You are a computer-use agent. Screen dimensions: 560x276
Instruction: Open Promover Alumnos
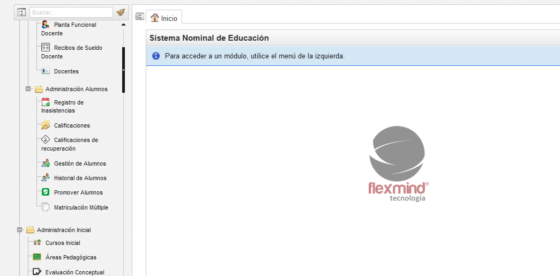pyautogui.click(x=78, y=192)
